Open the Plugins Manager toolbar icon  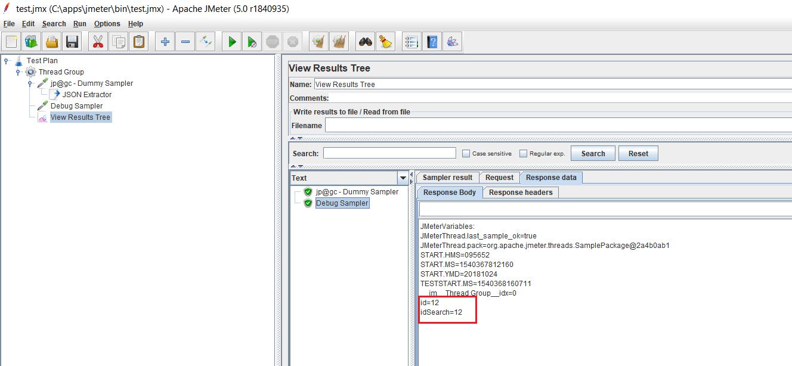coord(452,42)
